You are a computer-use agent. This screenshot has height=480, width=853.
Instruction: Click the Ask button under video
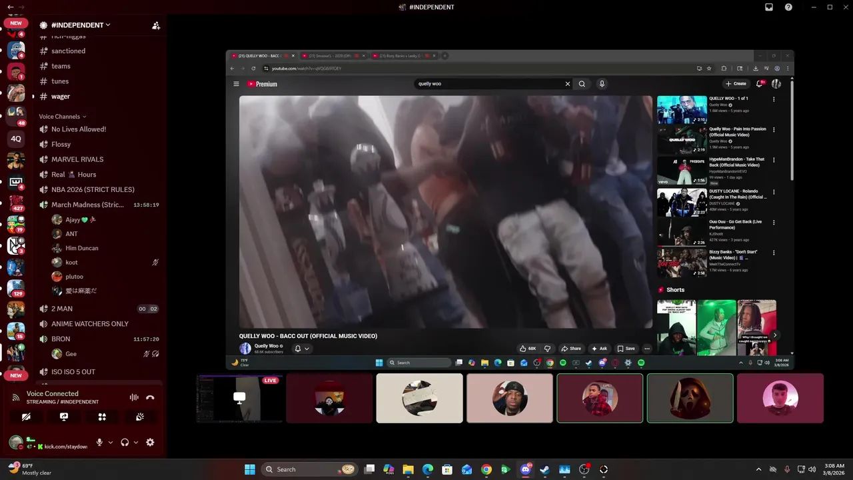[x=599, y=349]
